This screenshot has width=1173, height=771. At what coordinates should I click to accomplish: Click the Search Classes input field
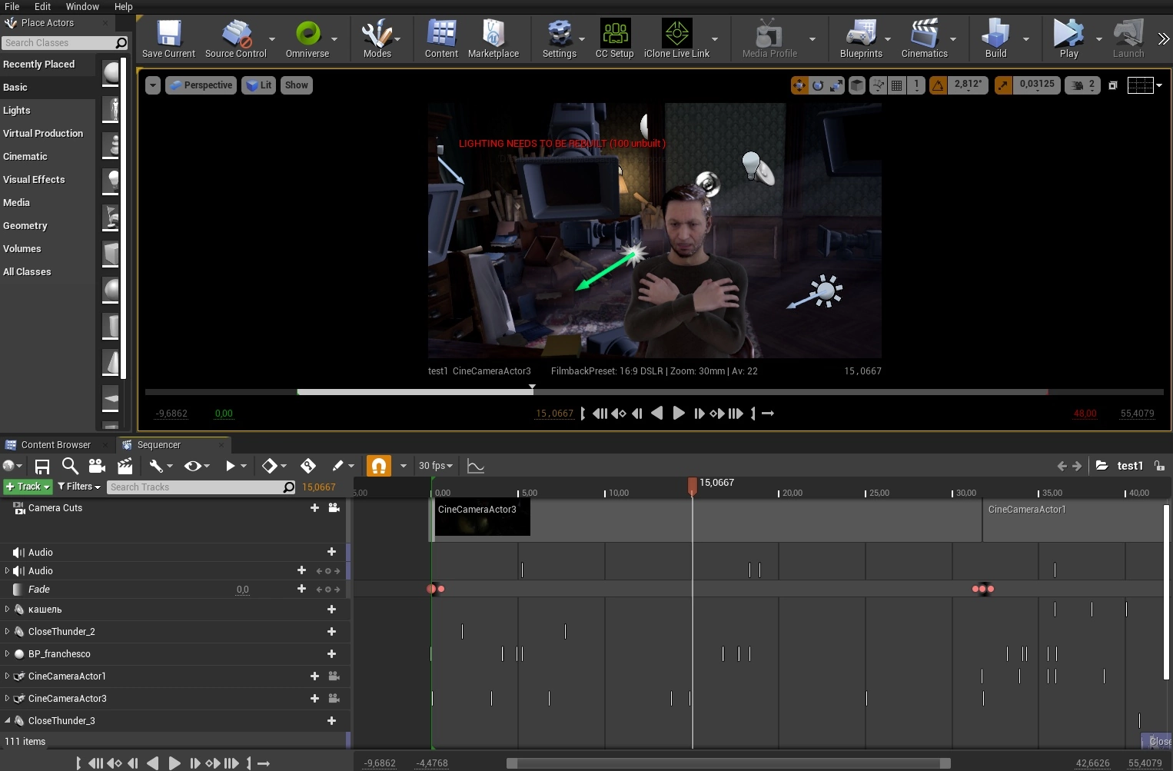click(x=65, y=43)
